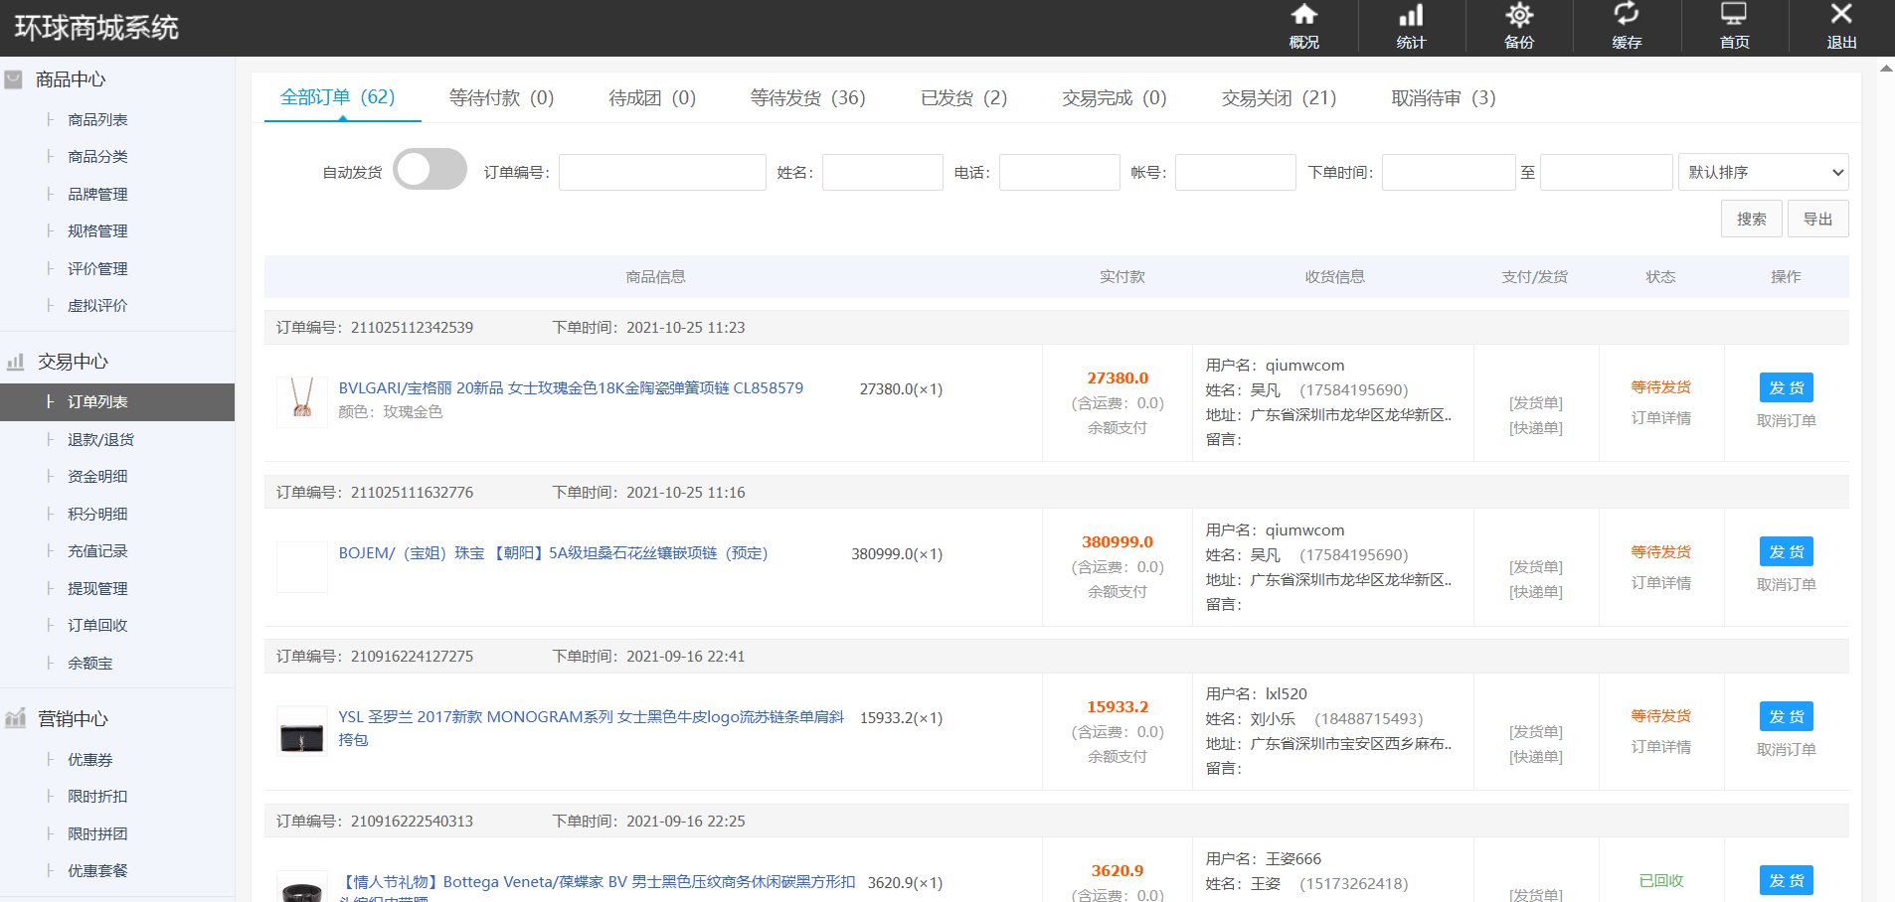Focus the 订单编号 input field
The image size is (1895, 902).
[x=662, y=172]
